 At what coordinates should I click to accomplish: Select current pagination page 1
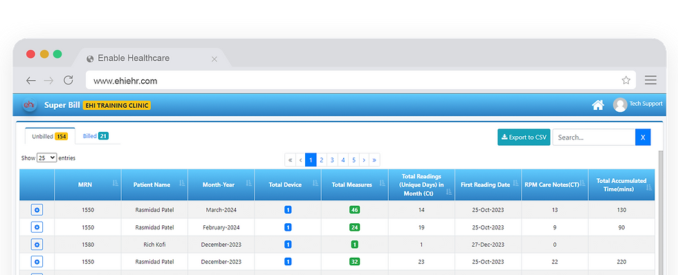click(311, 160)
